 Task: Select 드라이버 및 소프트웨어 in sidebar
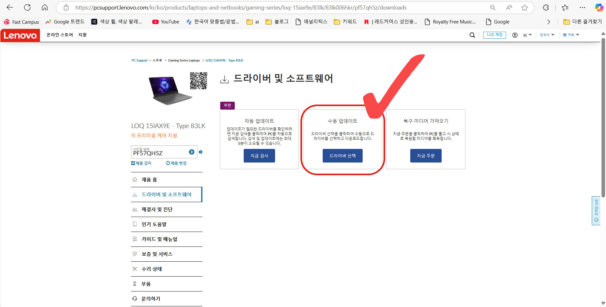click(167, 195)
